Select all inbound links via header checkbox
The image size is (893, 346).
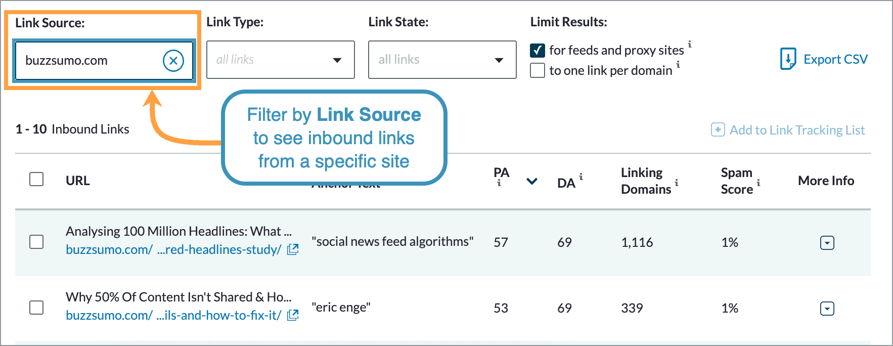pyautogui.click(x=36, y=179)
